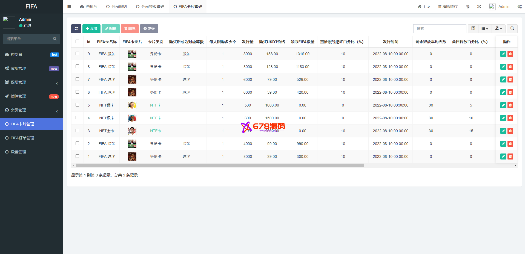Tick the checkbox for NFT铜卡 row
The width and height of the screenshot is (525, 254).
click(x=78, y=105)
